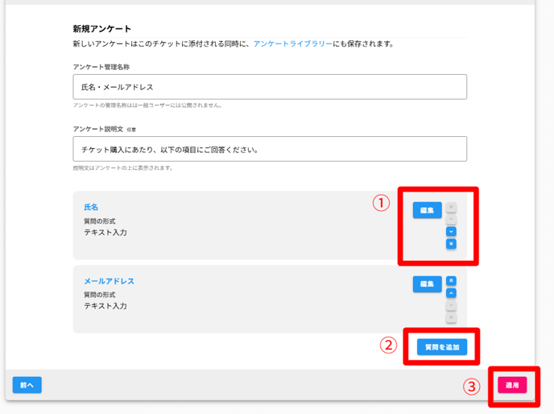Image resolution: width=554 pixels, height=414 pixels.
Task: Open メールアドレス question title link
Action: tap(110, 281)
